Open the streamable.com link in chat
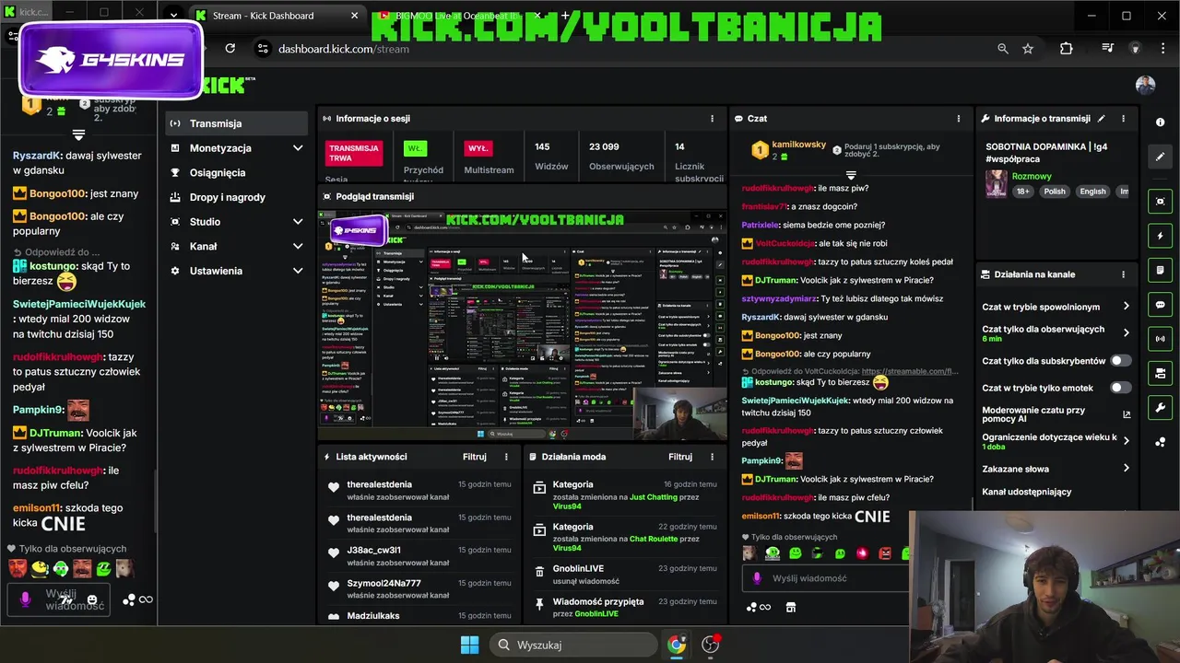The width and height of the screenshot is (1180, 663). 910,371
